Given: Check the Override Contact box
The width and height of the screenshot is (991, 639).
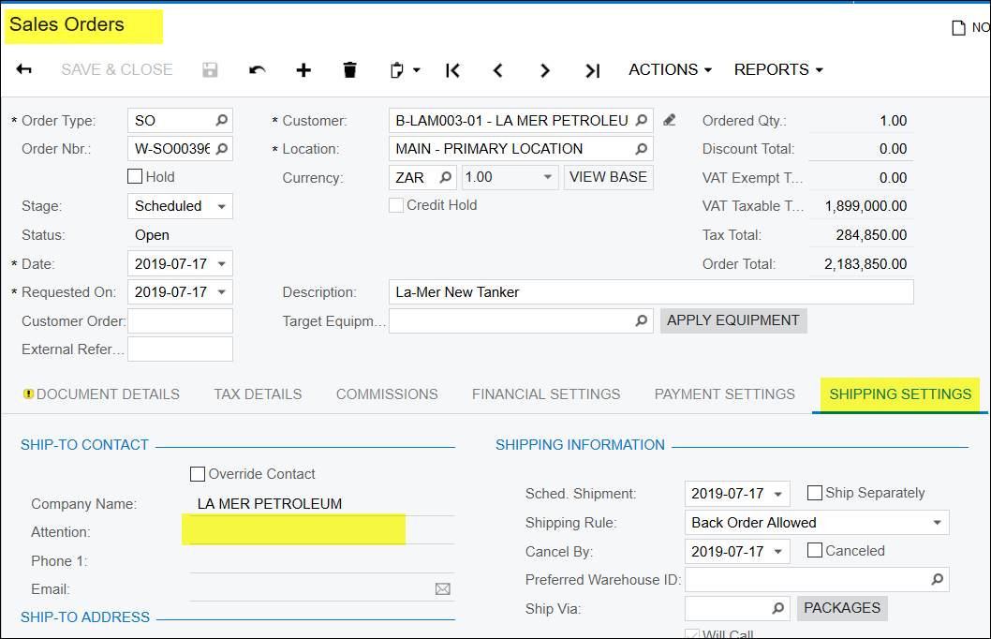Looking at the screenshot, I should (x=198, y=474).
